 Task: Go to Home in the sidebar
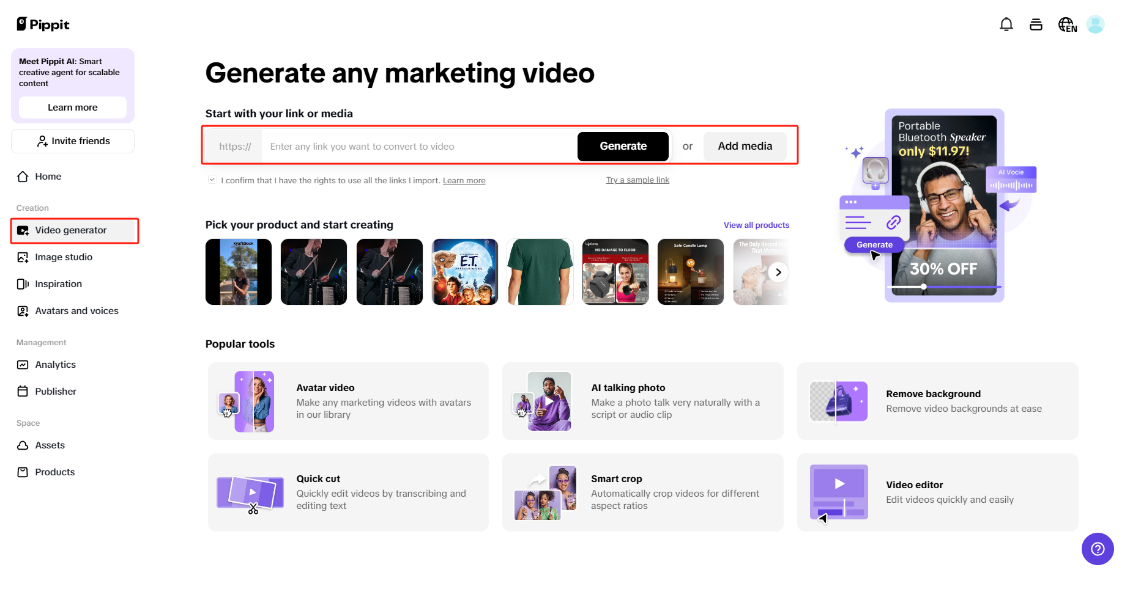click(x=47, y=176)
